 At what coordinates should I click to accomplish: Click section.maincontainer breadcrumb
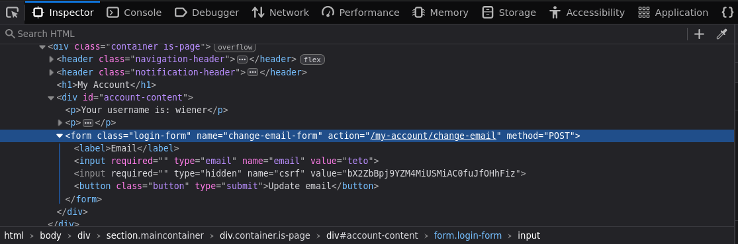coord(156,235)
